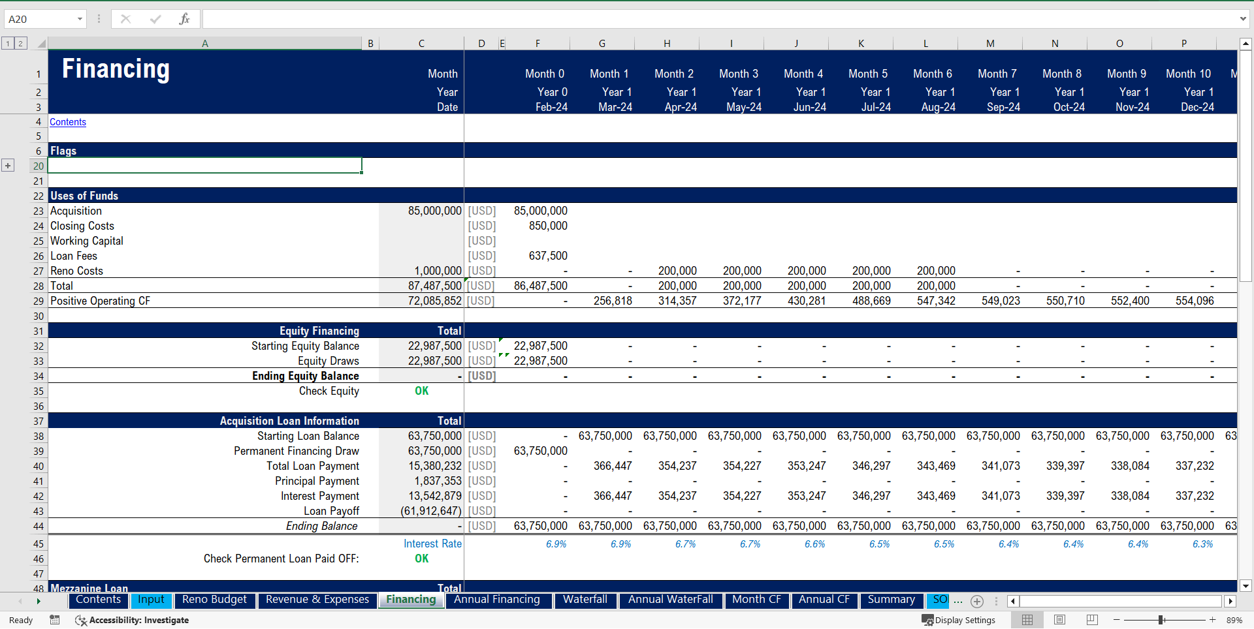Select the Principal Payment 1,837,353 cell
The width and height of the screenshot is (1254, 629).
421,481
